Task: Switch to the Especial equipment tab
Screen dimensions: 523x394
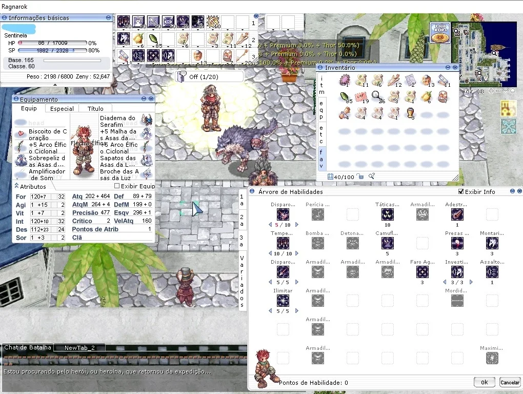Action: point(62,108)
